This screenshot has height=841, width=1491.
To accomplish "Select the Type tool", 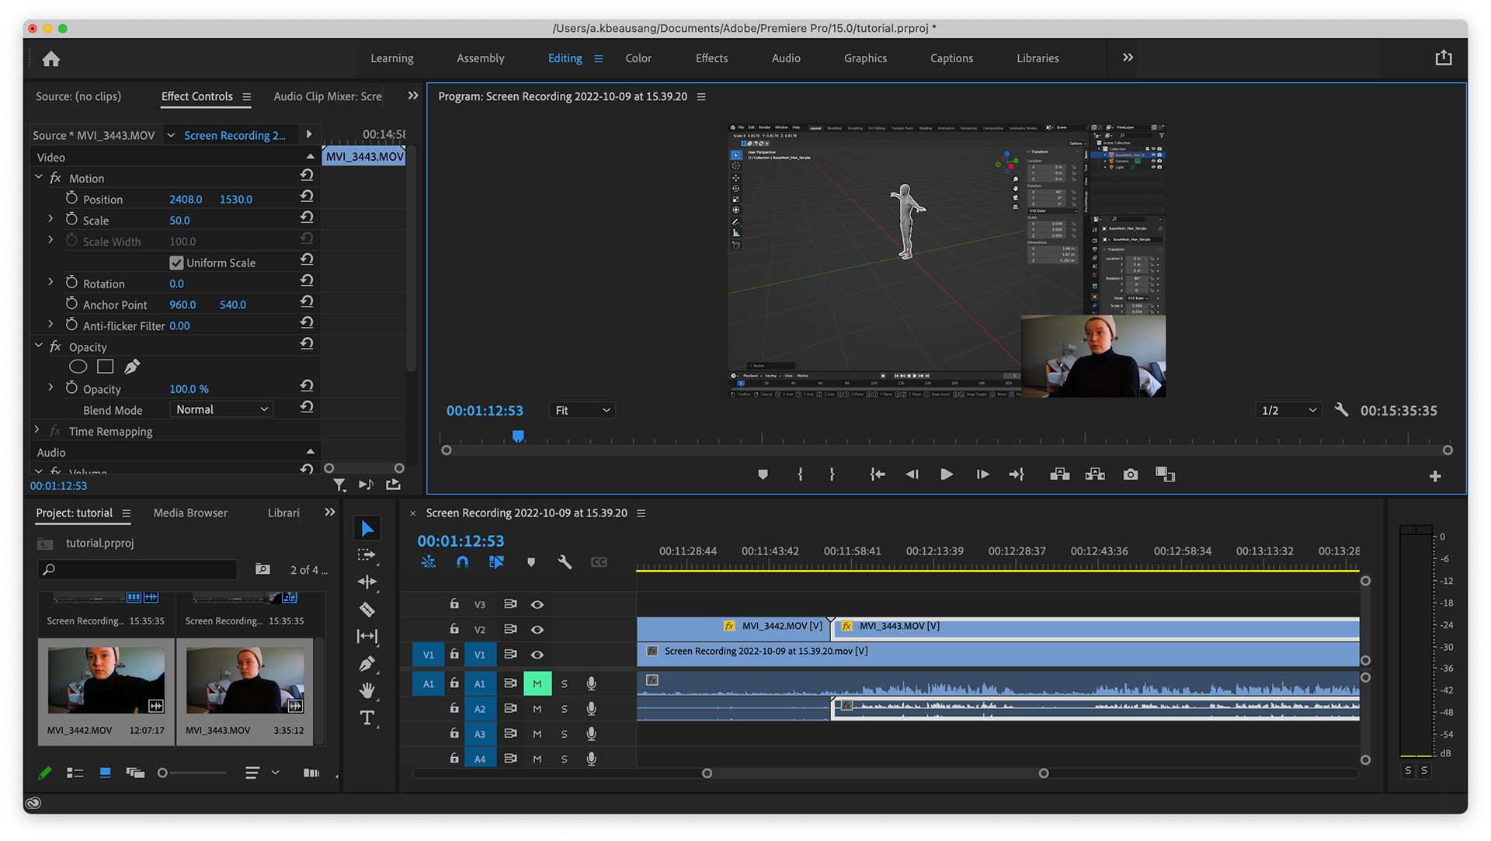I will click(367, 718).
